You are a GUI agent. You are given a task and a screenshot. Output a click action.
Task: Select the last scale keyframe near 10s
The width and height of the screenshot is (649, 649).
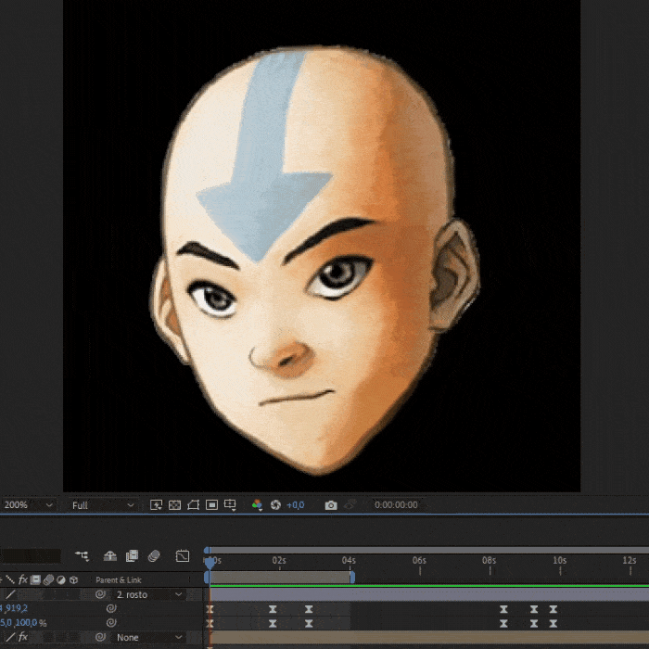[x=554, y=623]
